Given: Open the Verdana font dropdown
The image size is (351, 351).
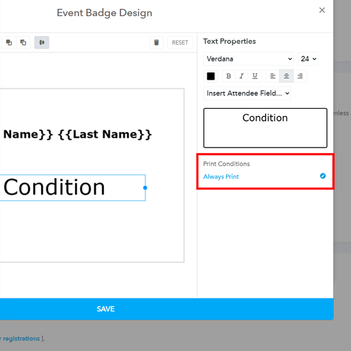Looking at the screenshot, I should [x=249, y=58].
